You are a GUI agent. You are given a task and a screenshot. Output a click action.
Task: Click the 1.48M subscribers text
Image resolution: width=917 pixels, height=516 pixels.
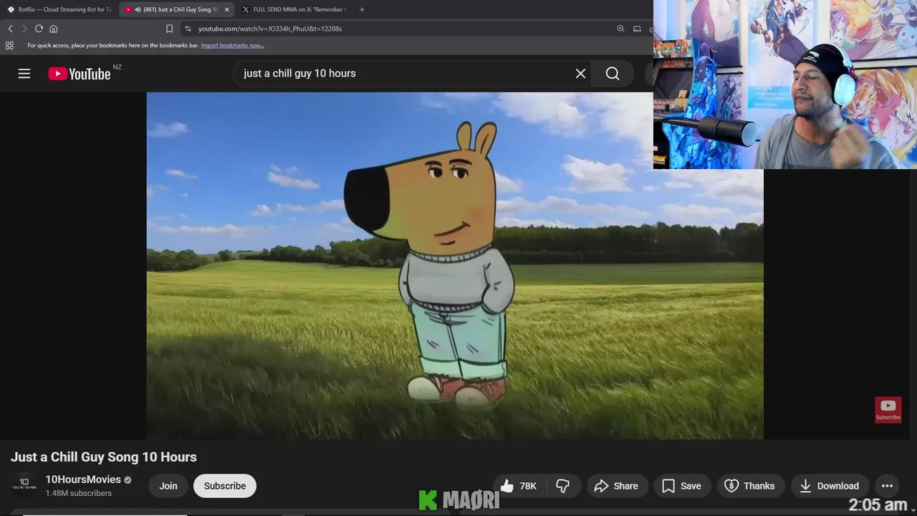pyautogui.click(x=79, y=493)
